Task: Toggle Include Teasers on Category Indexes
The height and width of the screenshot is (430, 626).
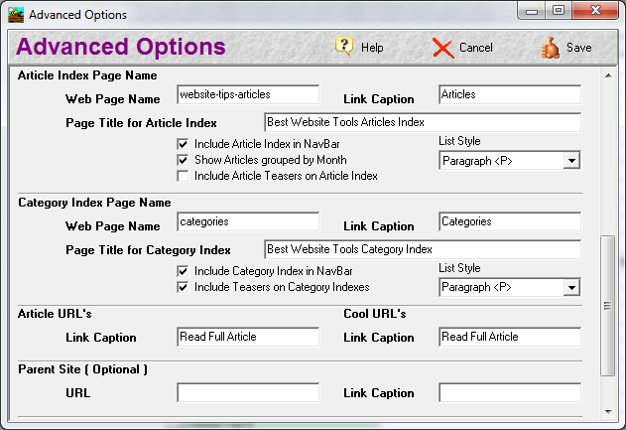Action: pos(183,287)
